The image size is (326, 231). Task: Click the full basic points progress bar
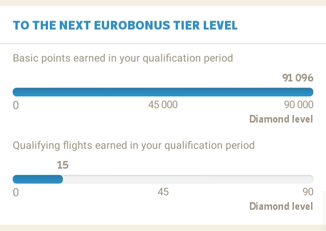coord(163,92)
